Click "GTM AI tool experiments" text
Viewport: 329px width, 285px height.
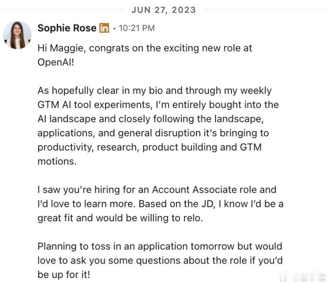pyautogui.click(x=95, y=104)
